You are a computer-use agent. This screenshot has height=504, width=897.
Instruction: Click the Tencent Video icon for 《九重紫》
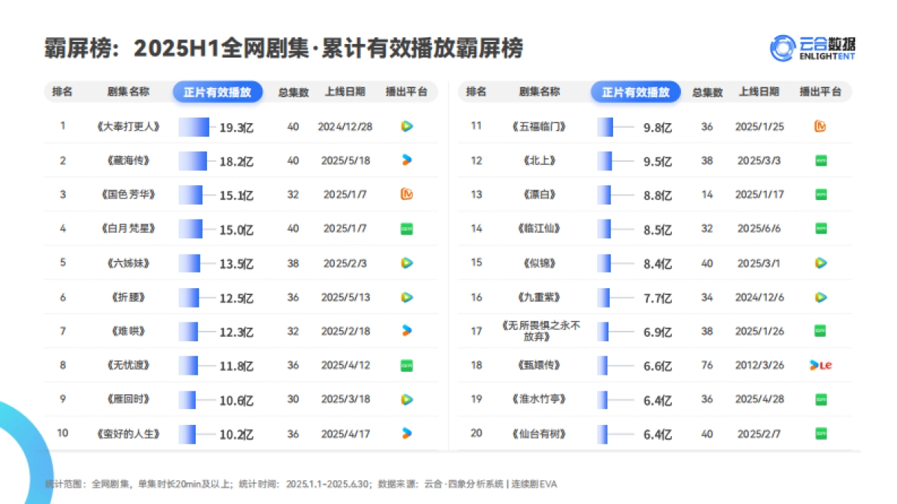click(820, 296)
